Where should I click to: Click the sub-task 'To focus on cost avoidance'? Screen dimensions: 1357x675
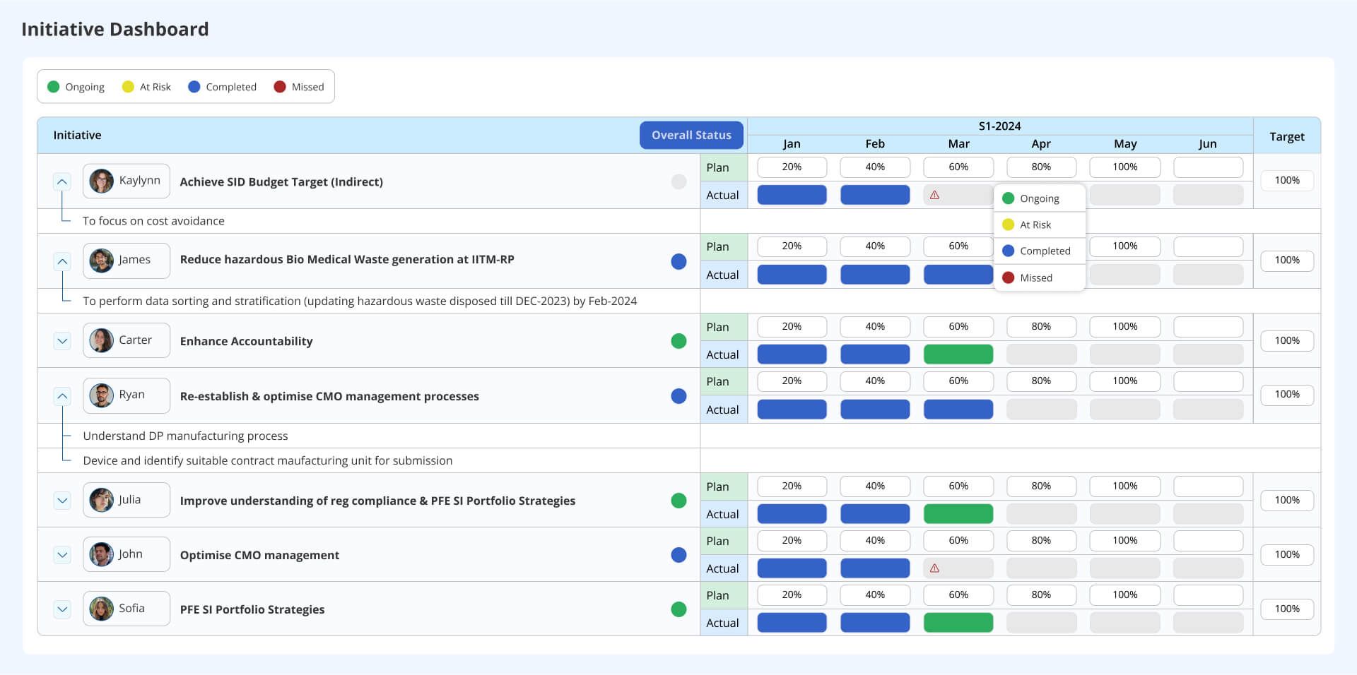[153, 220]
